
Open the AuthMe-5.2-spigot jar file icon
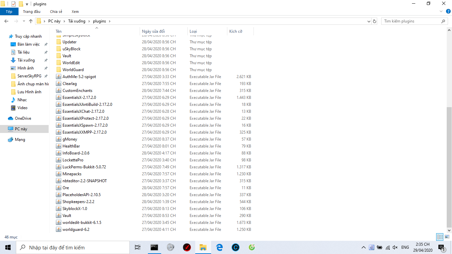pos(59,77)
